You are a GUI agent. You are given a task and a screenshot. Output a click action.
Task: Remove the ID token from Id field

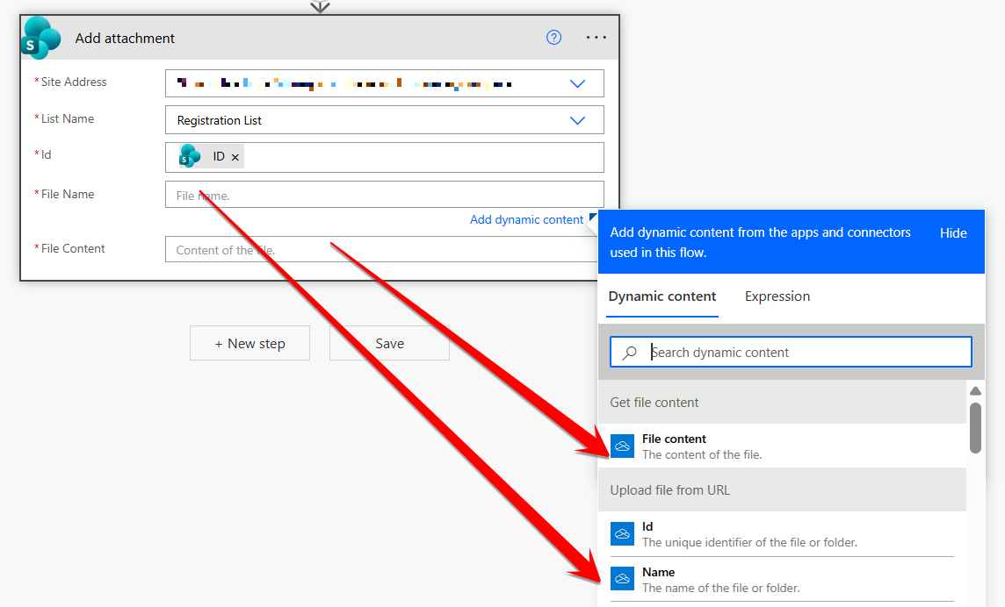click(235, 157)
